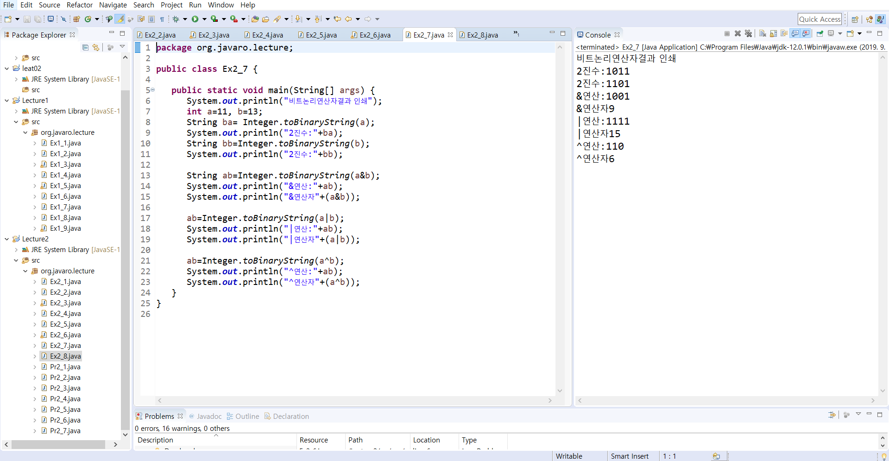The width and height of the screenshot is (889, 461).
Task: Switch to the Declaration tab
Action: tap(286, 416)
